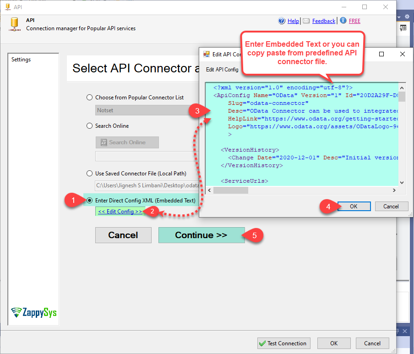Screen dimensions: 414x354
Task: Open the Feedback link
Action: pyautogui.click(x=324, y=21)
